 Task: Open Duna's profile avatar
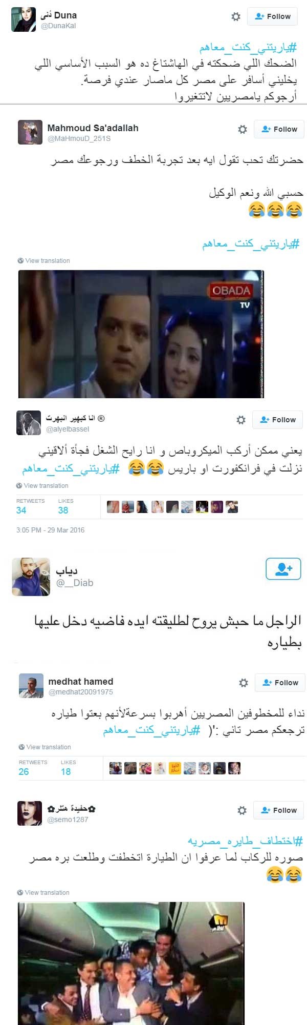click(24, 20)
